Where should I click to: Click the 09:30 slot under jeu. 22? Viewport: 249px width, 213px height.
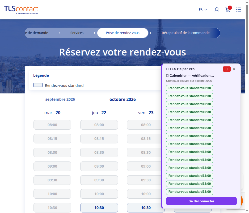pos(99,180)
